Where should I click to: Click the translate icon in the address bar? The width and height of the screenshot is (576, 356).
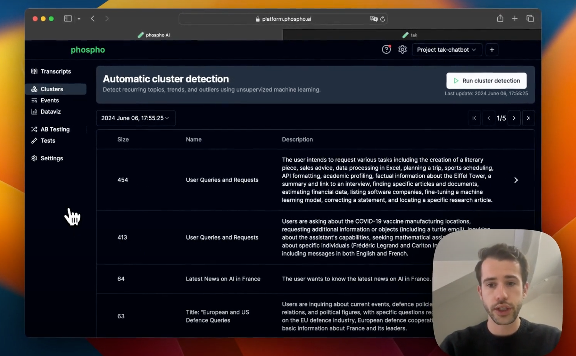pos(373,19)
